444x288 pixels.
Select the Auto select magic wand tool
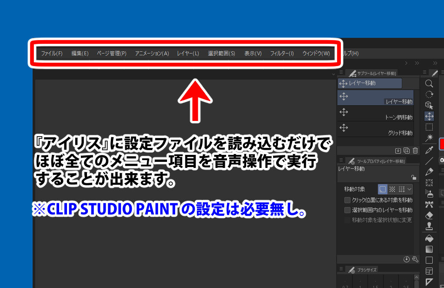[429, 137]
